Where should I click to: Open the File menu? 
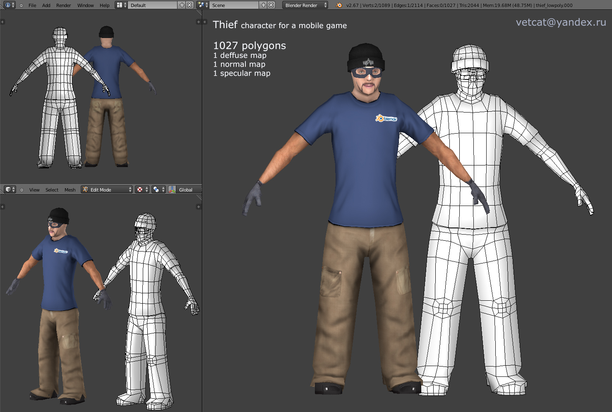pos(32,5)
